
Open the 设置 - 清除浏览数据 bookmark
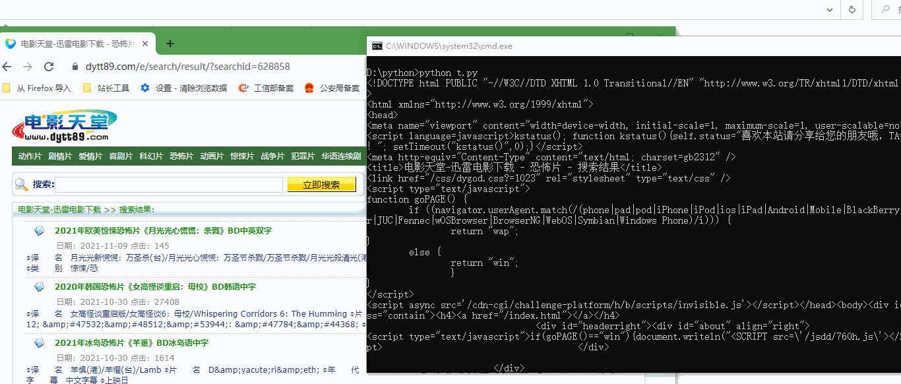click(x=183, y=88)
